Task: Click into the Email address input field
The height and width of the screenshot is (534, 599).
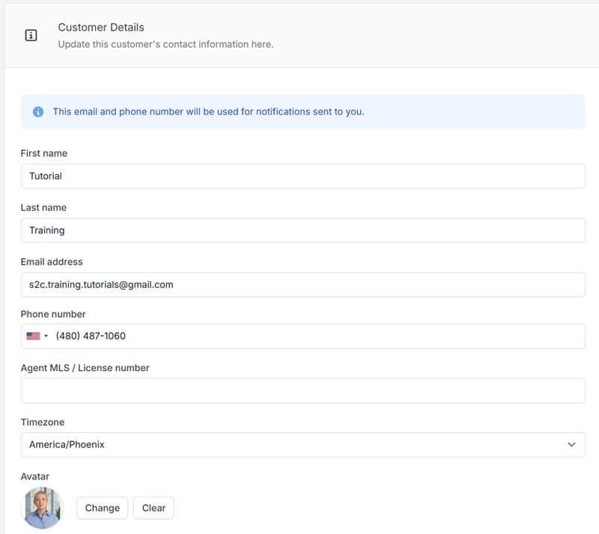Action: (302, 285)
